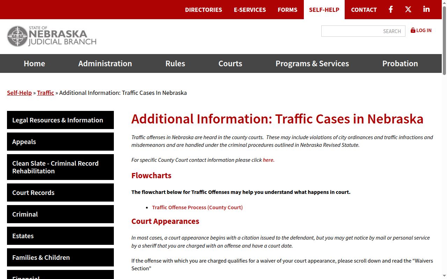Open Programs & Services navigation item

(312, 63)
